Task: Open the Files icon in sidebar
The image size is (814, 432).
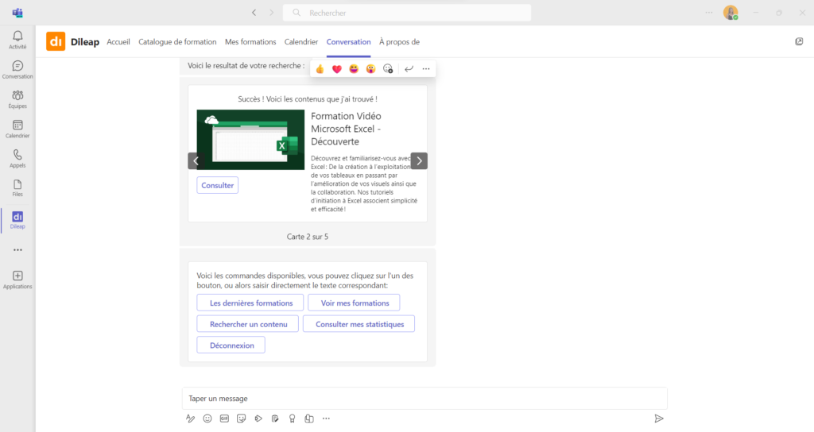Action: (x=17, y=187)
